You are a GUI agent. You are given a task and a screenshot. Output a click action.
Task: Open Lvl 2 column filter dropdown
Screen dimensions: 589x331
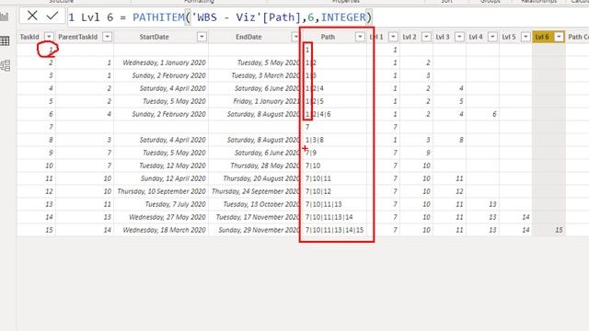[426, 37]
